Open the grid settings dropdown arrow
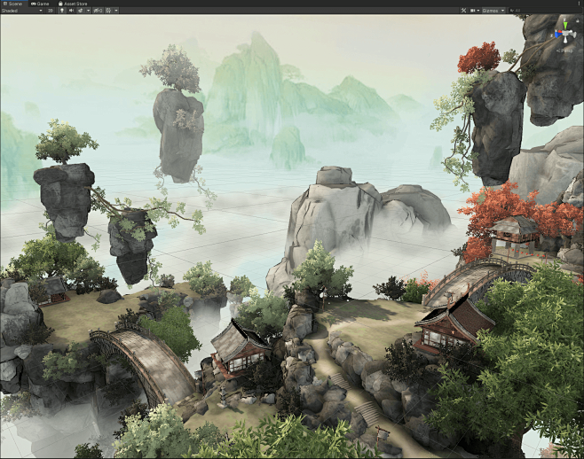 point(116,11)
